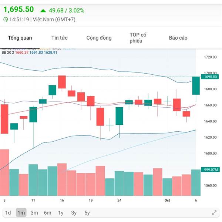Click the clock icon beside the timestamp
Image resolution: width=222 pixels, height=222 pixels.
click(5, 19)
